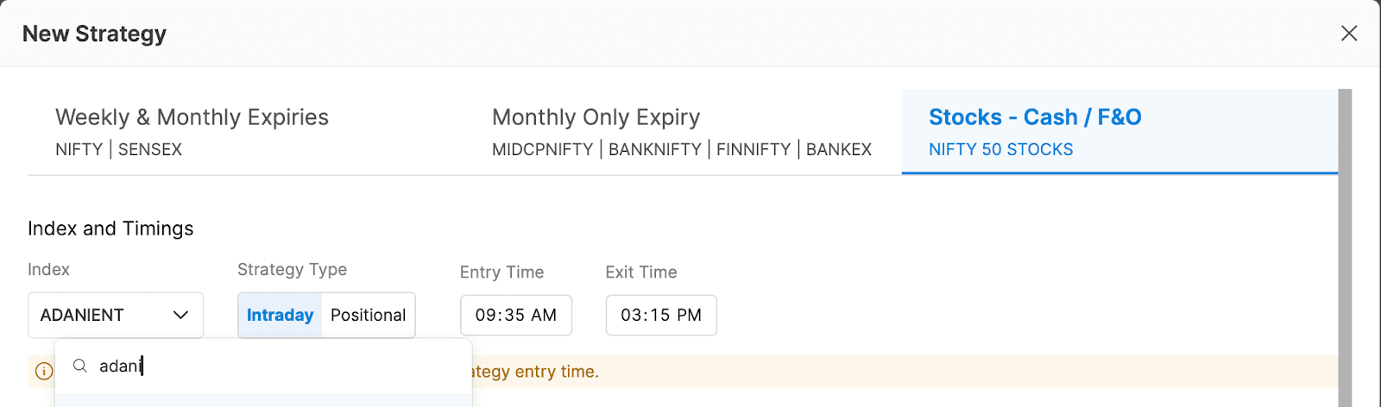Open the 03:15 PM exit time picker

point(660,315)
